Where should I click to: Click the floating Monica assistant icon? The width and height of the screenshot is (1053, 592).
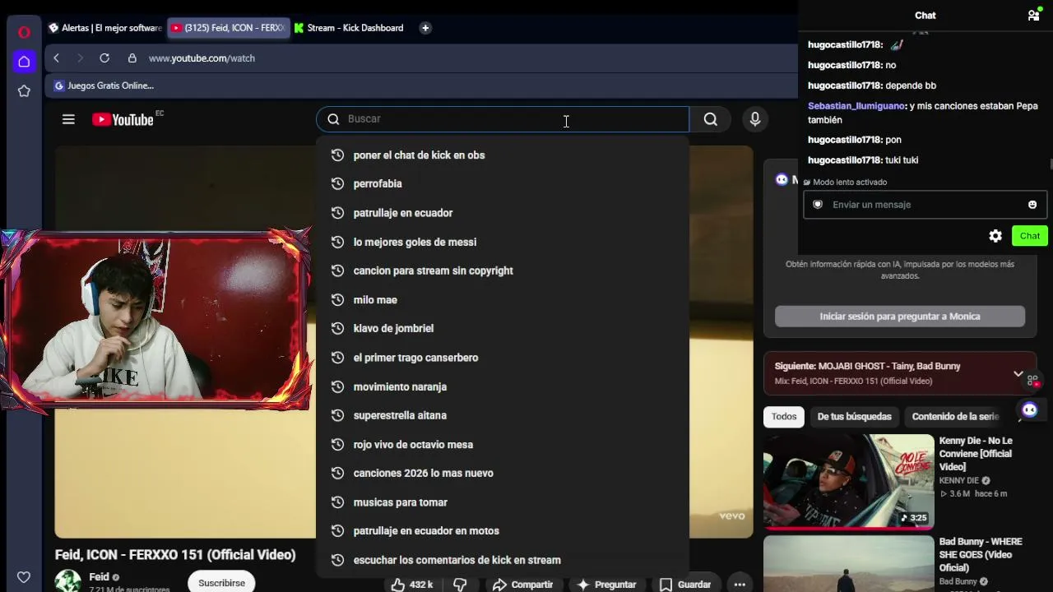click(x=1029, y=409)
